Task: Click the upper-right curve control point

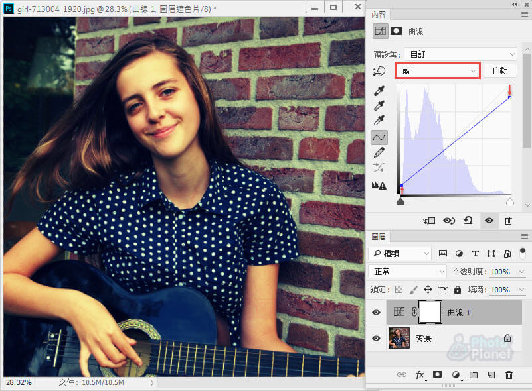Action: click(509, 98)
